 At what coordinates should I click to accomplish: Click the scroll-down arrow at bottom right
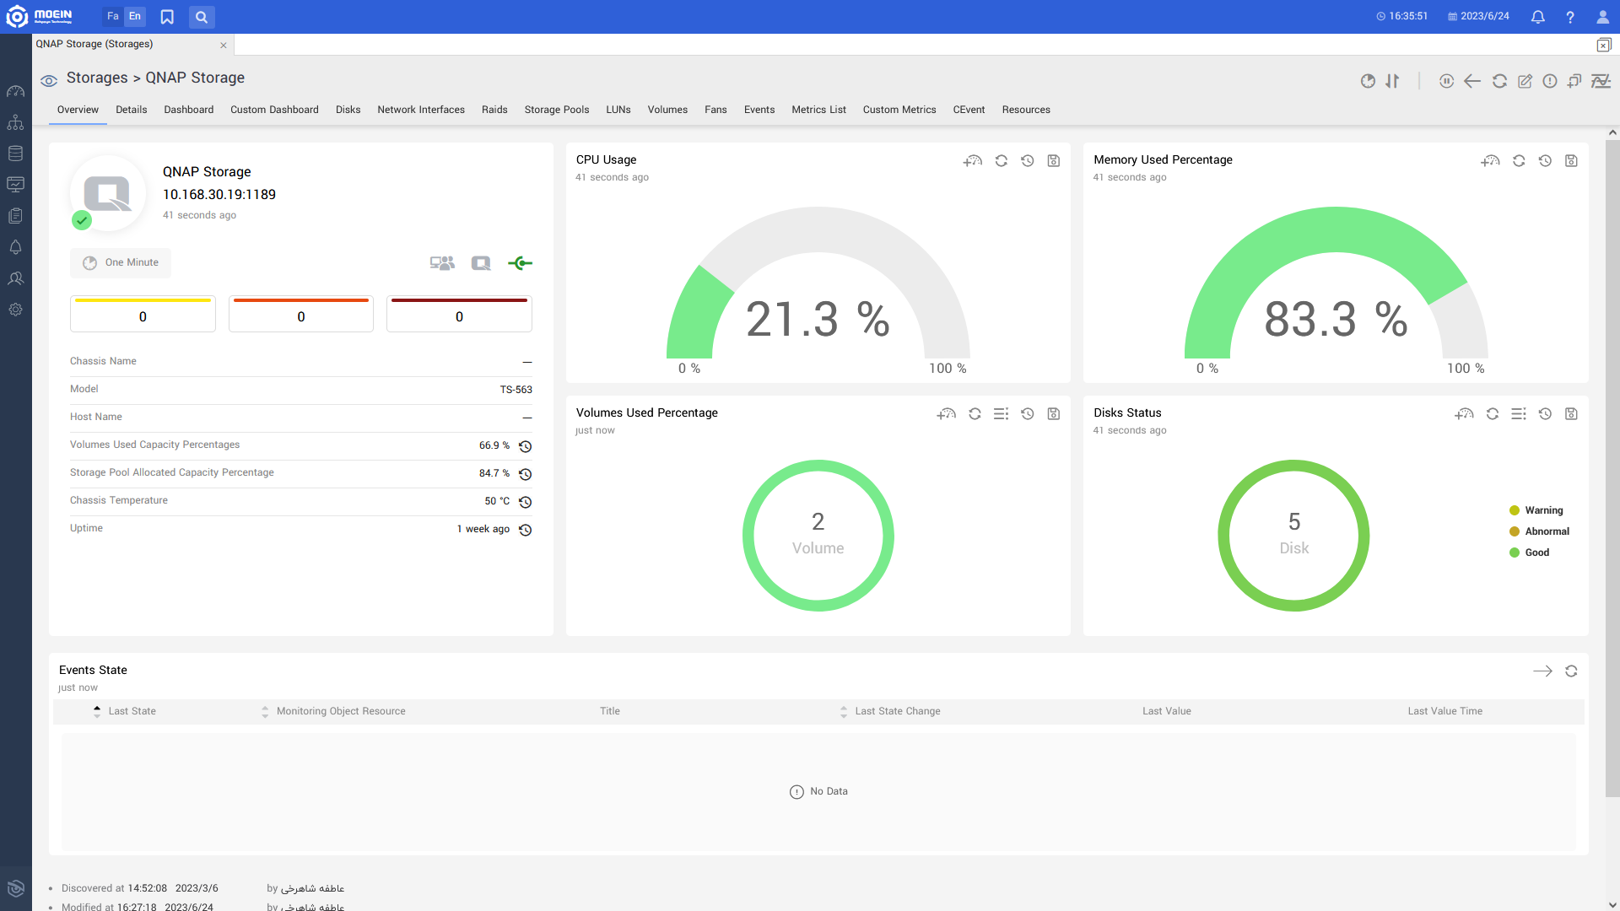(x=1612, y=904)
